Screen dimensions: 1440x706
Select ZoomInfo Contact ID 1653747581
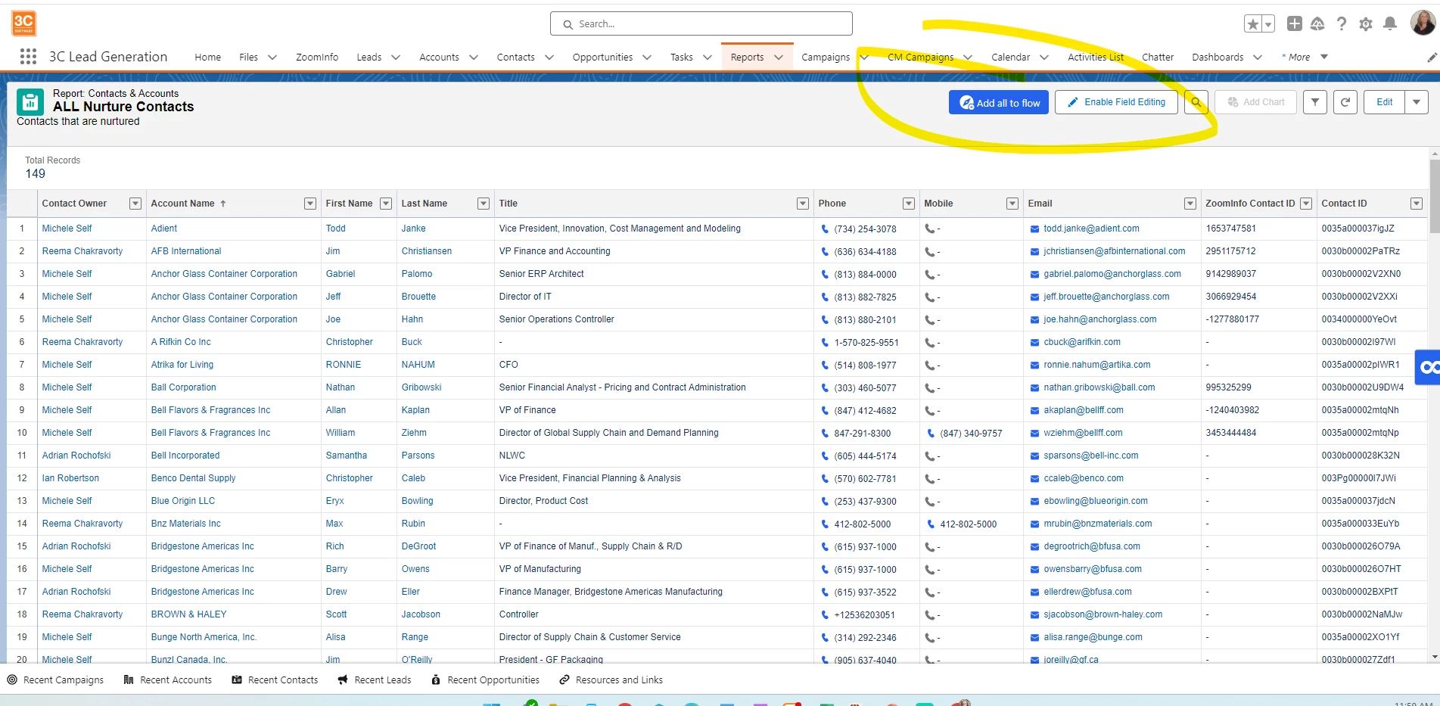(x=1231, y=229)
